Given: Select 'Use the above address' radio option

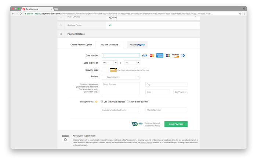Looking at the screenshot, I should point(102,101).
